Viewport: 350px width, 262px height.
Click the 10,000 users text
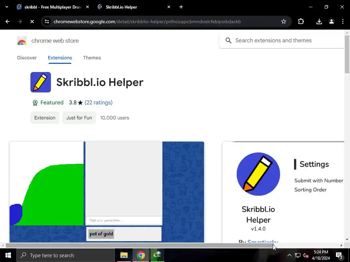(x=115, y=118)
